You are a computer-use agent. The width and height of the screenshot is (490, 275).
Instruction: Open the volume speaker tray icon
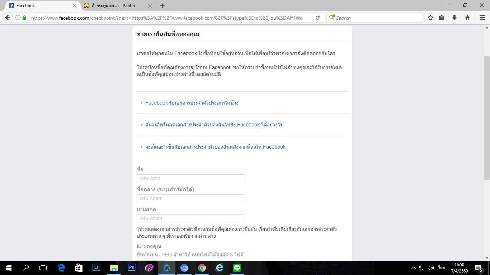(x=431, y=268)
